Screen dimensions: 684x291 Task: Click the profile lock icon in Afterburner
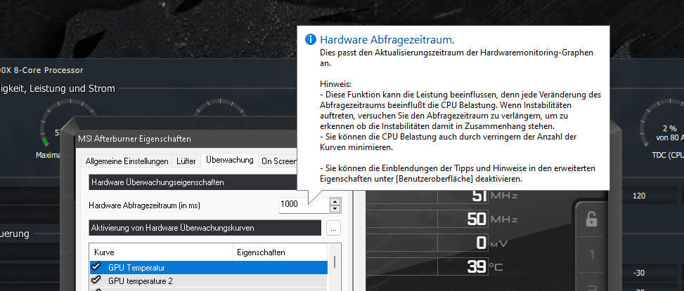pyautogui.click(x=591, y=219)
